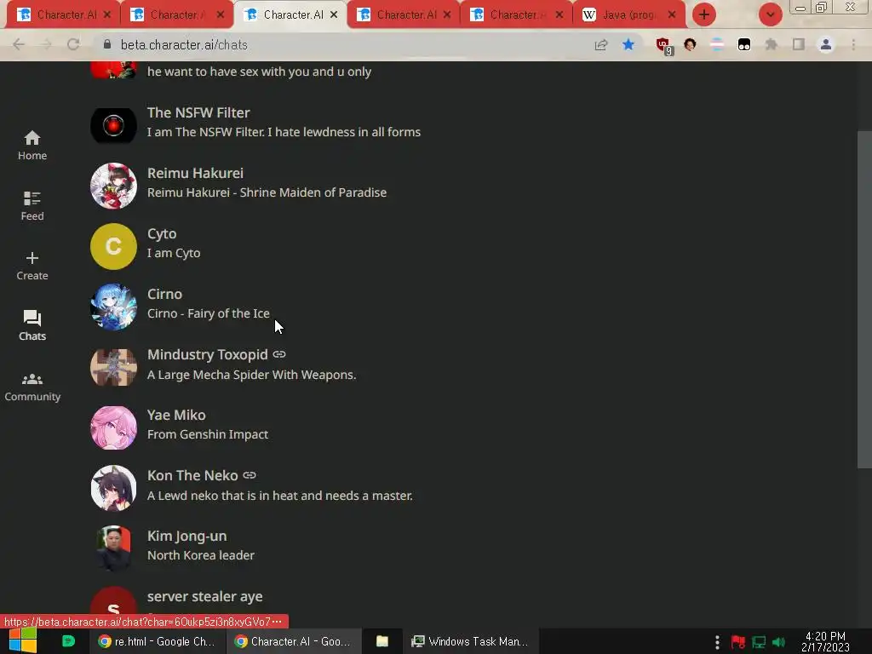Viewport: 872px width, 654px height.
Task: Close the Java Wikipedia tab
Action: pos(672,15)
